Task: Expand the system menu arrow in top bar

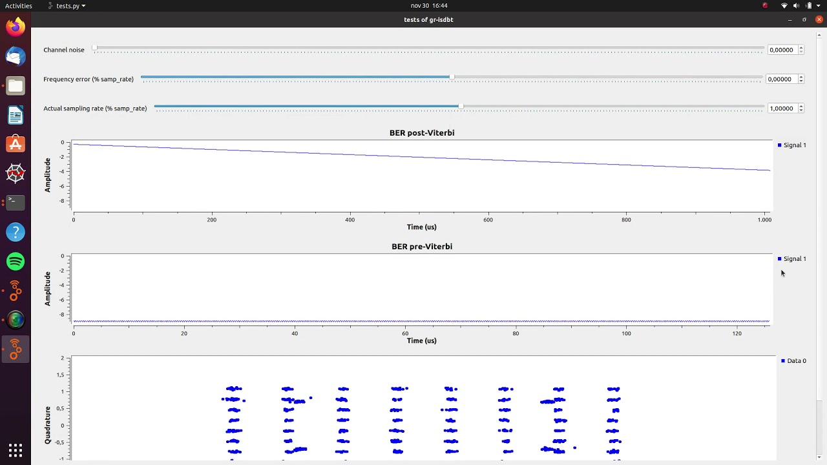Action: click(819, 6)
